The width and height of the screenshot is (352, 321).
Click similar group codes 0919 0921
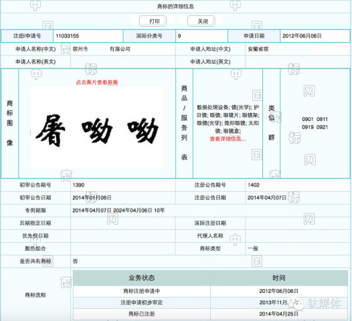click(x=315, y=127)
